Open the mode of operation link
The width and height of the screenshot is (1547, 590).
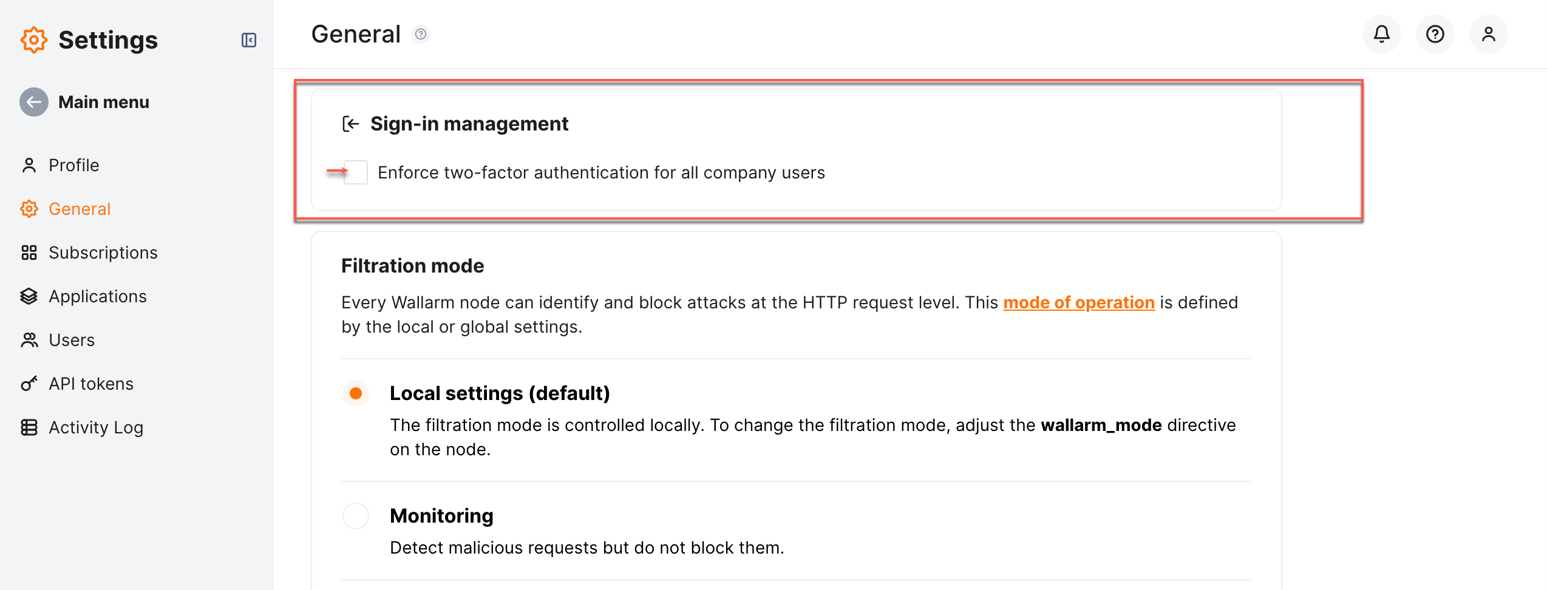[1079, 302]
